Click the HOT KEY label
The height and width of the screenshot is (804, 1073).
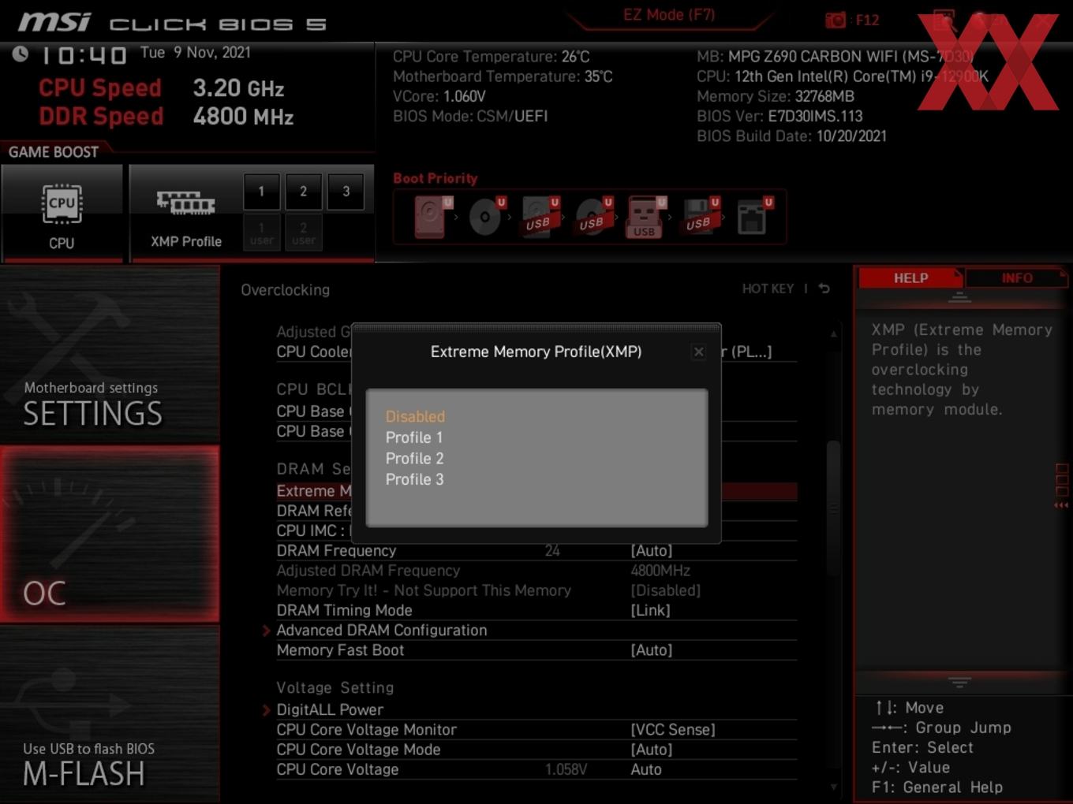coord(768,288)
